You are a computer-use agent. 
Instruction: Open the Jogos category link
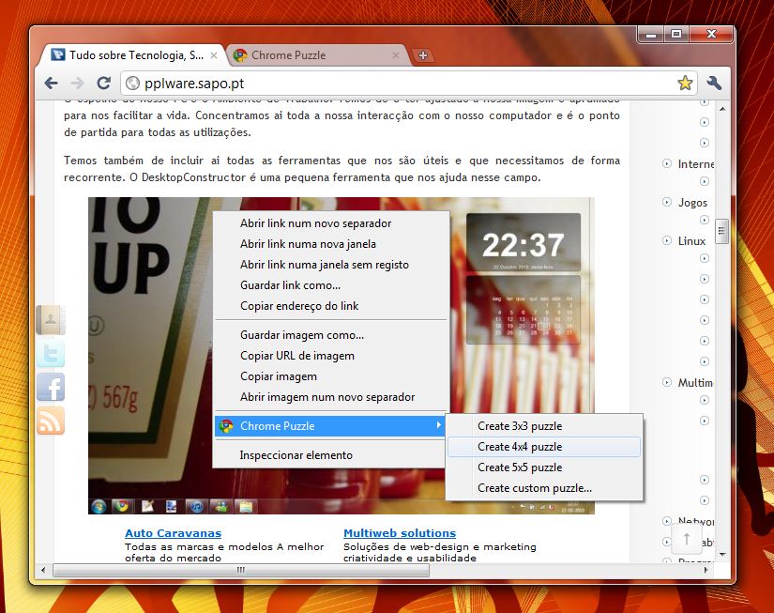692,203
